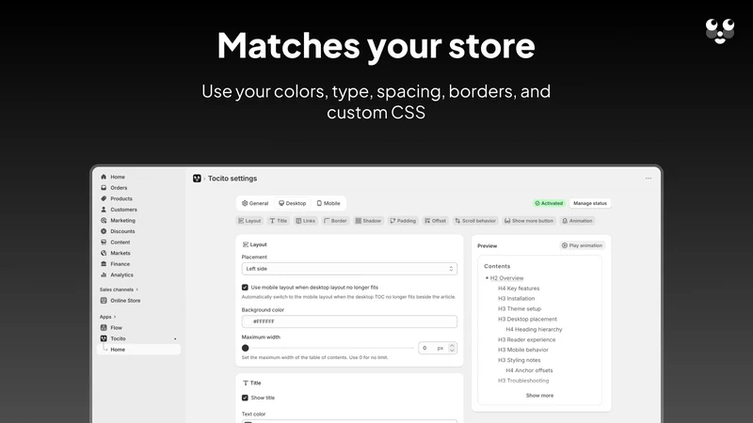Click the Maximum width slider handle
The width and height of the screenshot is (753, 423).
click(246, 348)
